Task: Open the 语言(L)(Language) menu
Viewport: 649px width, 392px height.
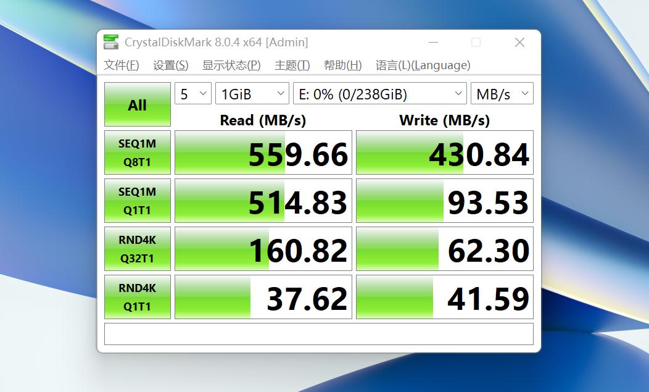Action: coord(423,65)
